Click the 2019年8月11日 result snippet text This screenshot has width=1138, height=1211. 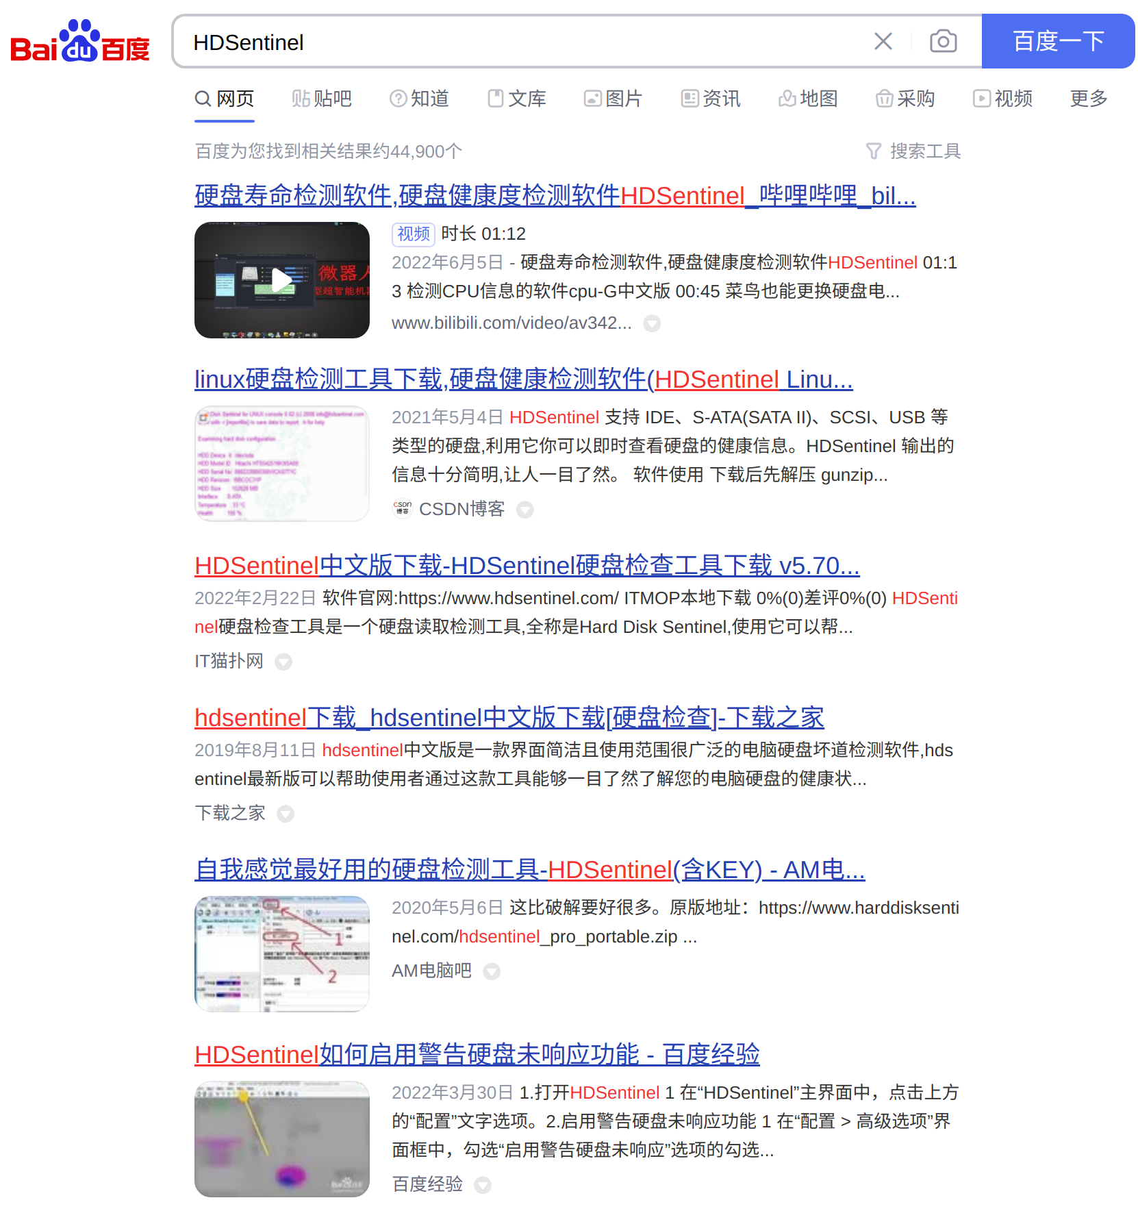coord(574,764)
